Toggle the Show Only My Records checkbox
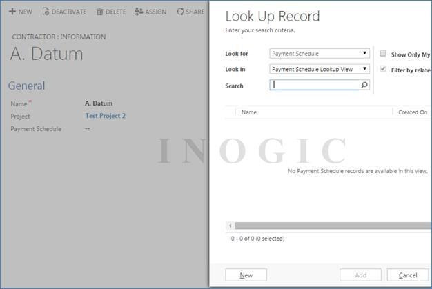 [383, 53]
